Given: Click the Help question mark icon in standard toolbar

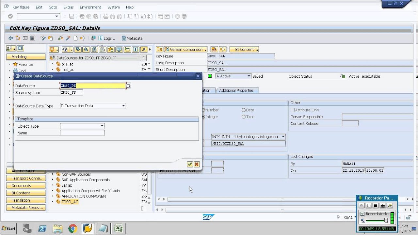Looking at the screenshot, I should point(177,16).
